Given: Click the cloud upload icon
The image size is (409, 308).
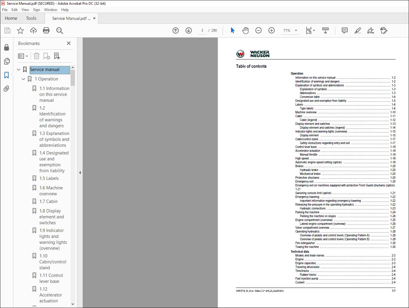Looking at the screenshot, I should pos(33,30).
